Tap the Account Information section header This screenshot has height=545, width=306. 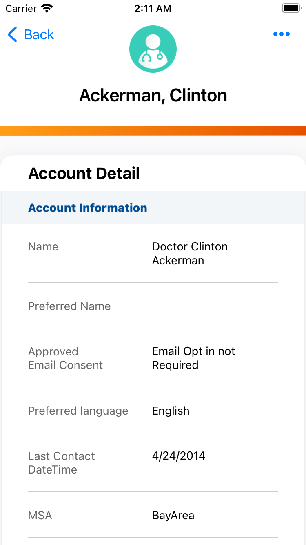pos(88,208)
